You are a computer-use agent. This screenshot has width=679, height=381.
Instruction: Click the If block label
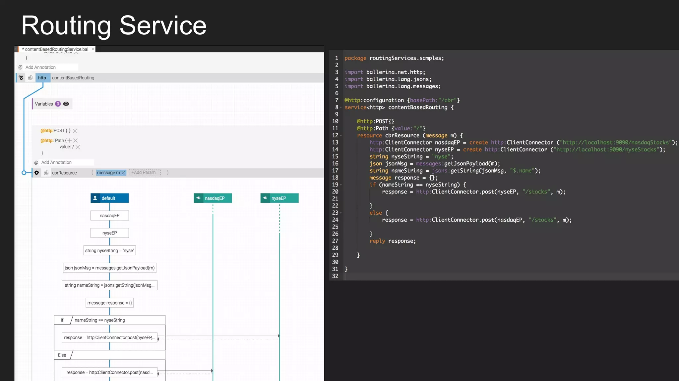(x=62, y=320)
